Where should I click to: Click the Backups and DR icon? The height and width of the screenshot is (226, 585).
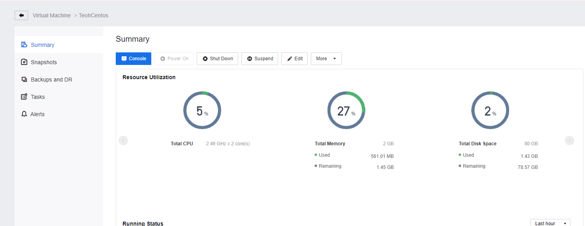[24, 80]
